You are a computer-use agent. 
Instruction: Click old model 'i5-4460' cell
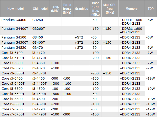[x=40, y=78]
